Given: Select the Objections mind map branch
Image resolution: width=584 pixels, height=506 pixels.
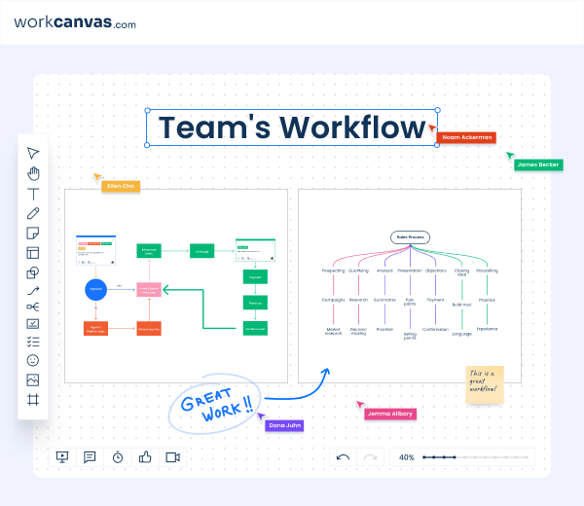Looking at the screenshot, I should pyautogui.click(x=436, y=271).
